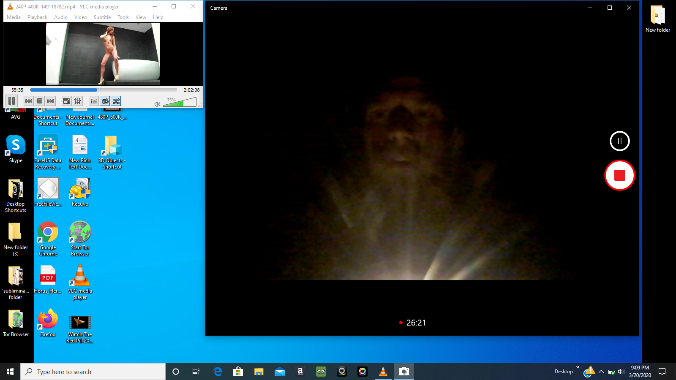Open the Tools menu in VLC
This screenshot has height=380, width=676.
[x=123, y=17]
